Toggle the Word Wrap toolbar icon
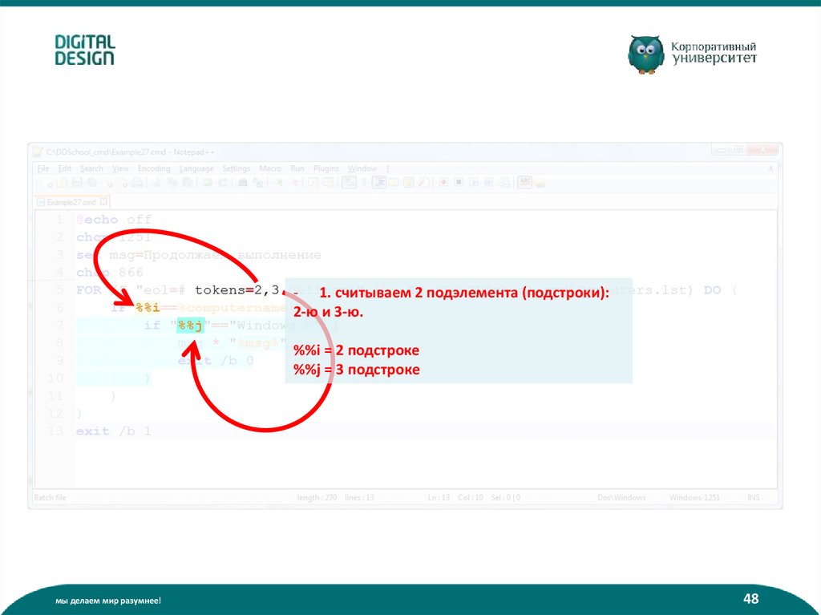Screen dimensions: 821x615 point(349,182)
